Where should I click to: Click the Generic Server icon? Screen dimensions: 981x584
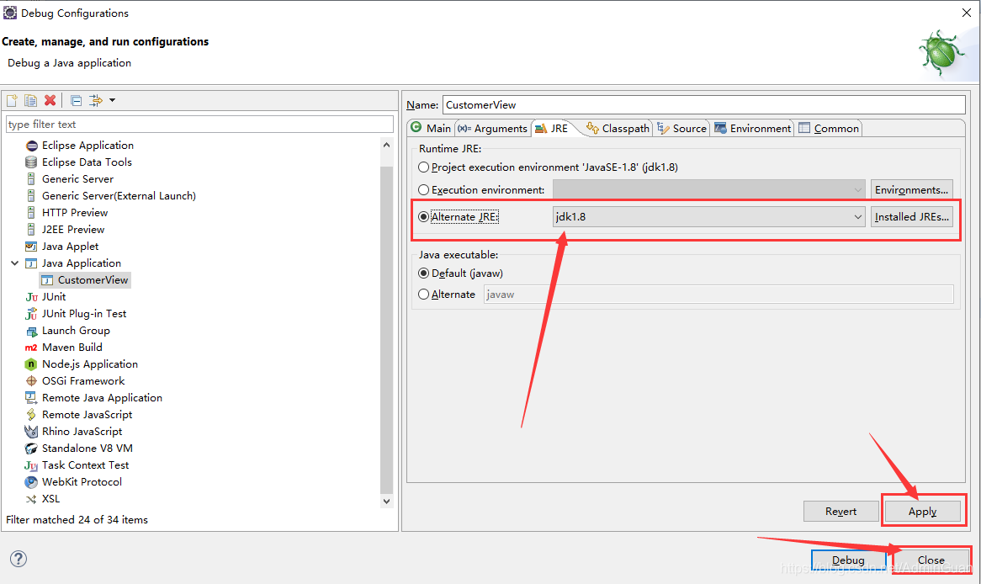click(31, 179)
